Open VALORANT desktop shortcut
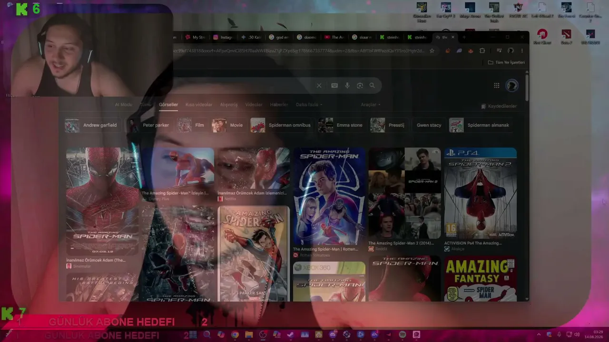This screenshot has height=342, width=609. tap(590, 37)
